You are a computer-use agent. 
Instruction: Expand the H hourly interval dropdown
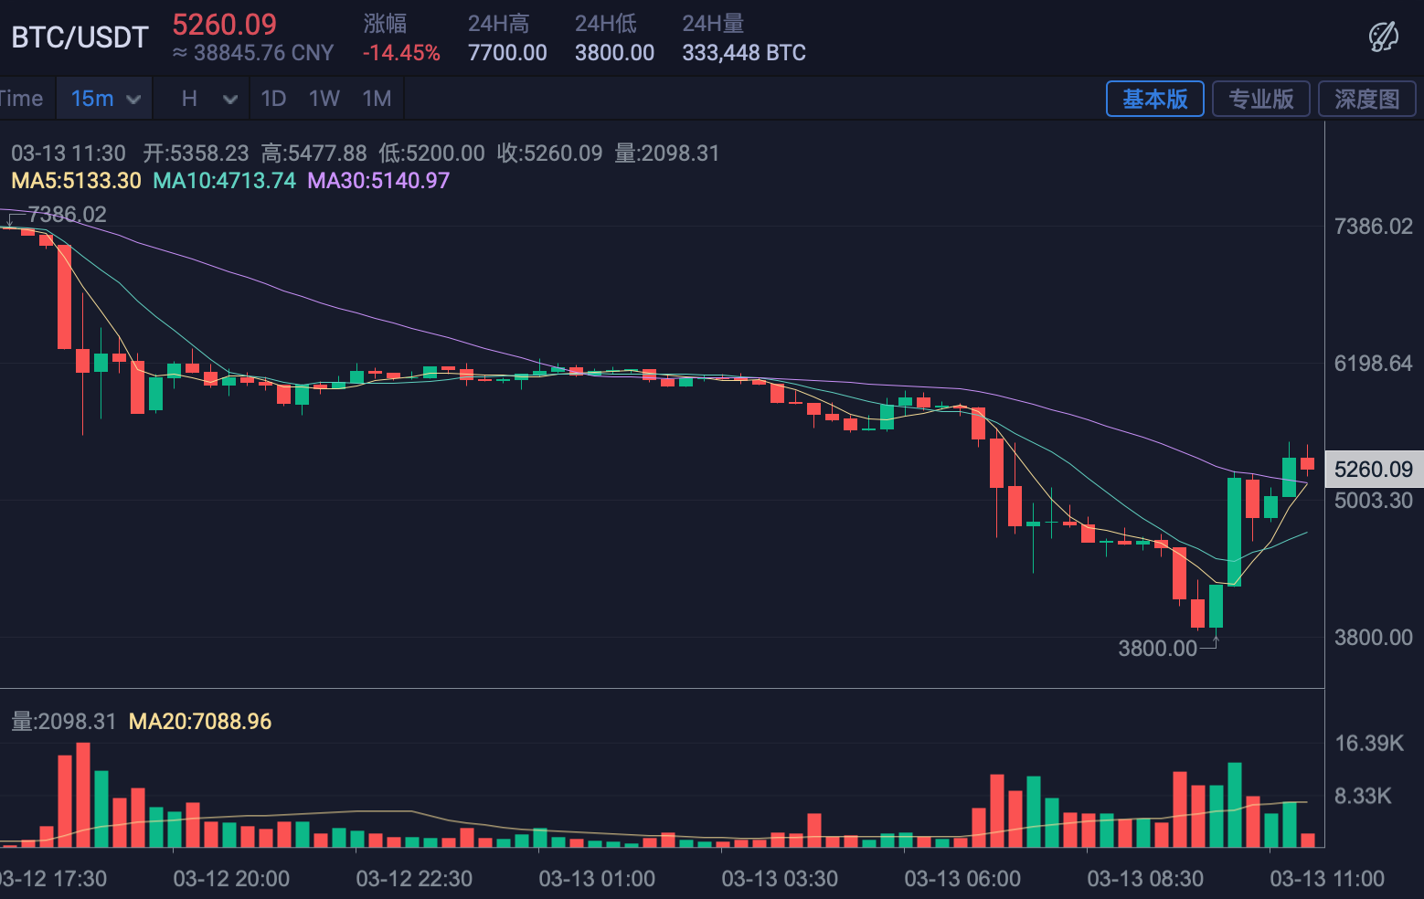tap(208, 99)
